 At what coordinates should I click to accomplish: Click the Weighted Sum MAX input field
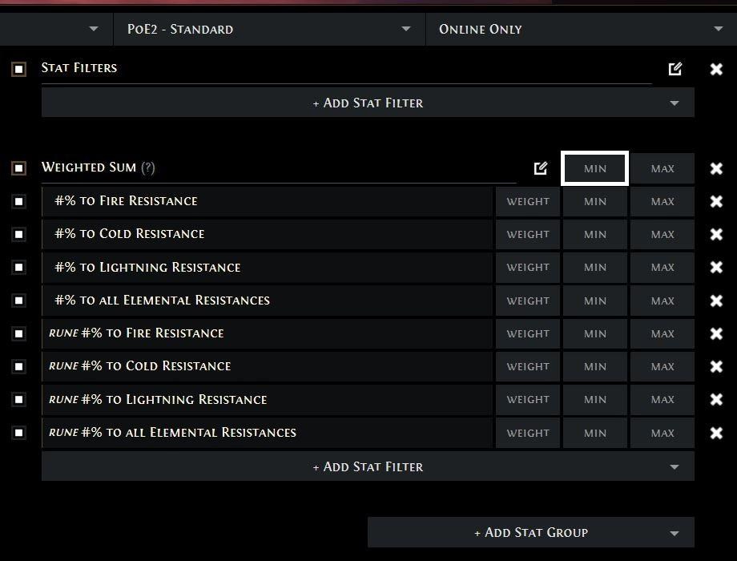662,168
